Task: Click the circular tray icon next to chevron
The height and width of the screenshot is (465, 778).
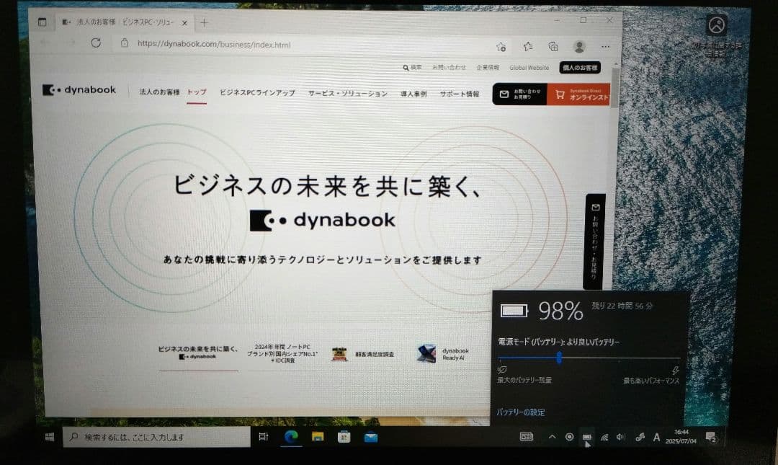Action: [570, 437]
